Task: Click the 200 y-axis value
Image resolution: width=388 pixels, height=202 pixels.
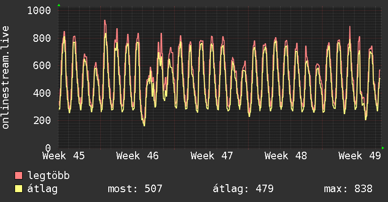Action: pyautogui.click(x=42, y=121)
